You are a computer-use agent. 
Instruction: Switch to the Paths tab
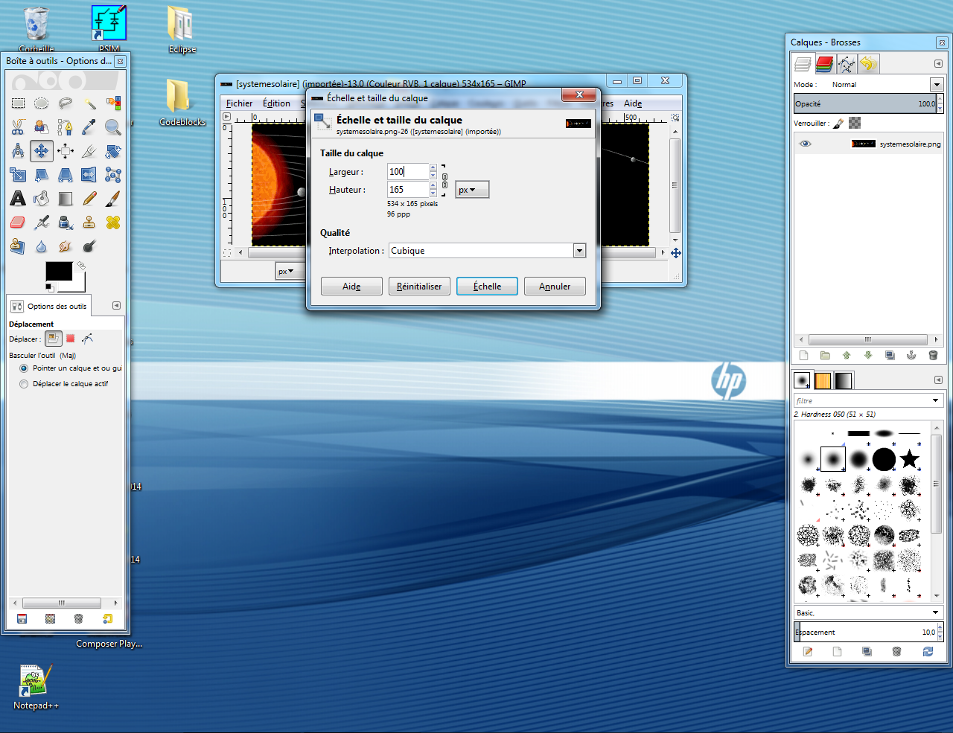(x=847, y=64)
